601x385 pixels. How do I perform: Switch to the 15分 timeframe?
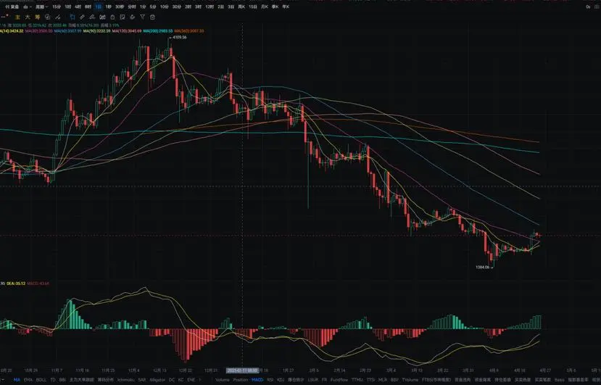tap(57, 7)
